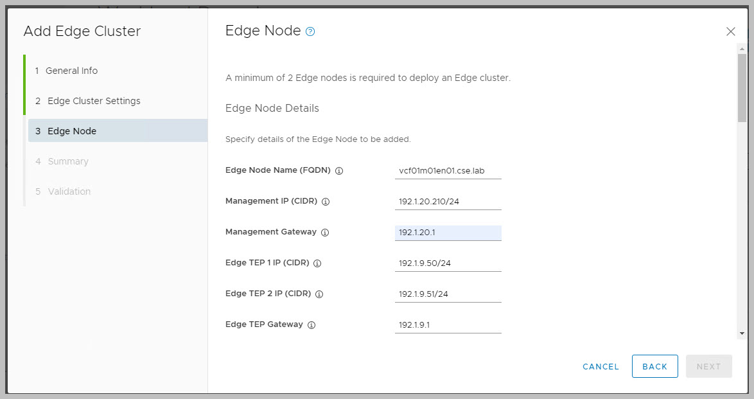The image size is (754, 399).
Task: Click the Edge TEP 1 IP input
Action: [448, 263]
